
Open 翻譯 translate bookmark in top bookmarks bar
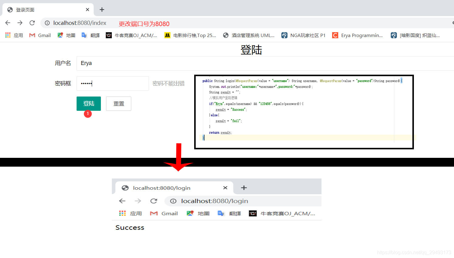(91, 35)
